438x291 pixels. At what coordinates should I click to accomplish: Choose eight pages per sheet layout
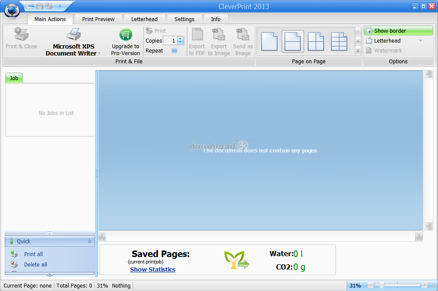pyautogui.click(x=339, y=41)
